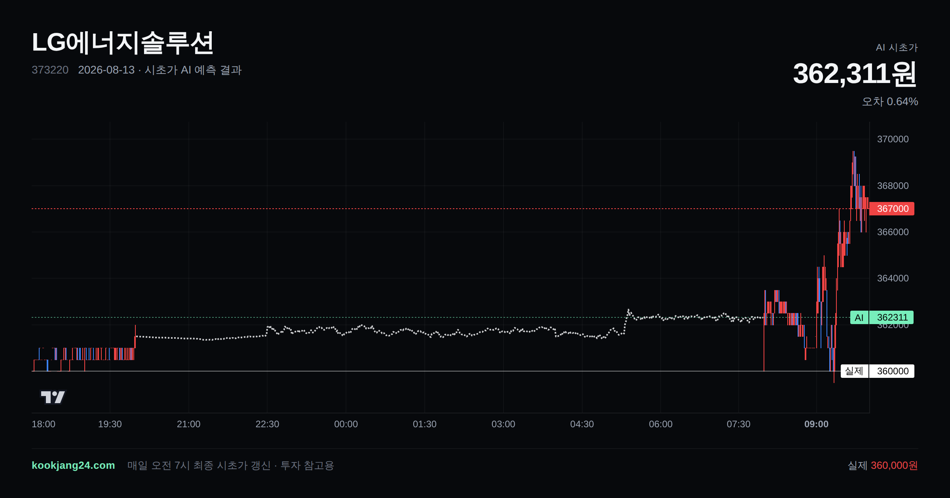Click the AI 시초가 heading text
Image resolution: width=950 pixels, height=498 pixels.
tap(897, 47)
